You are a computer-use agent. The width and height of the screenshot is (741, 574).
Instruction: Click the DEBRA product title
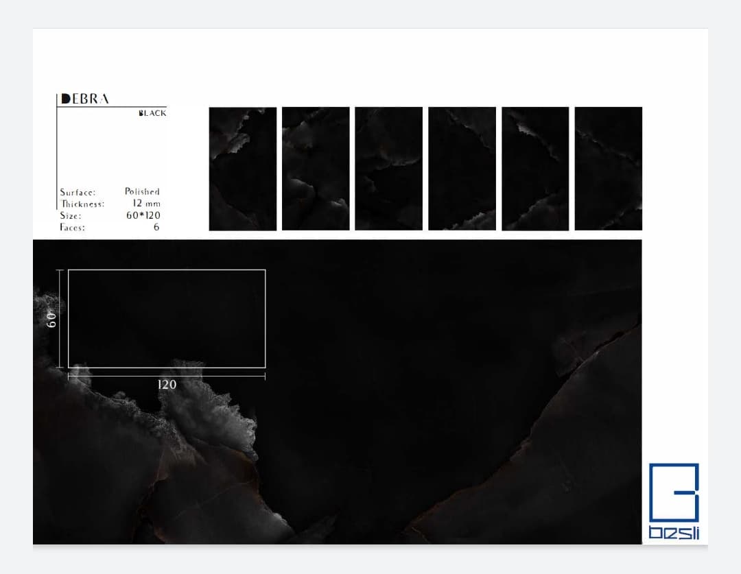click(x=85, y=99)
